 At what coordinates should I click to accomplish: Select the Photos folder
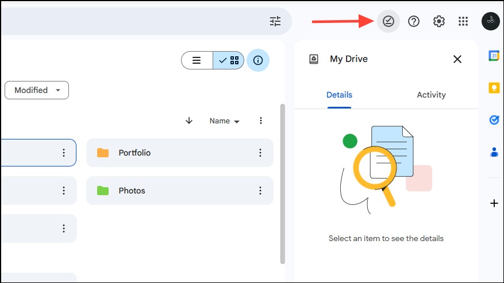[x=180, y=191]
